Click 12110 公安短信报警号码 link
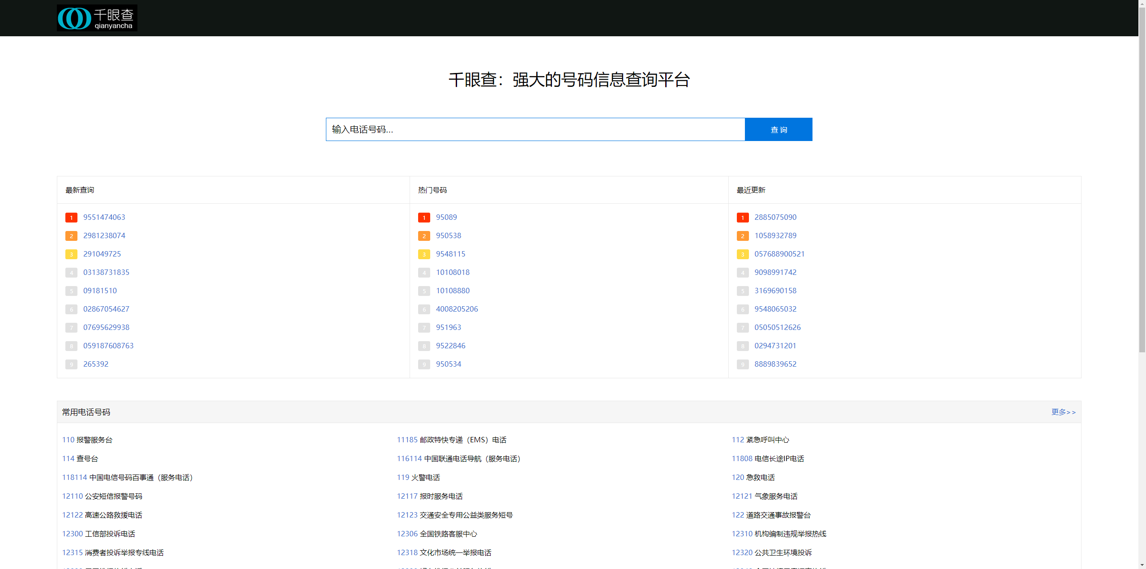1146x569 pixels. [103, 496]
